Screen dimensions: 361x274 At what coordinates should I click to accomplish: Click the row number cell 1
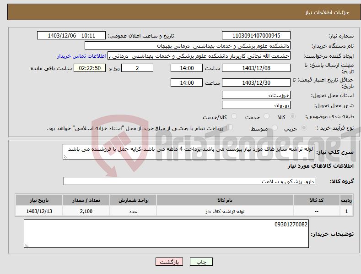346,211
